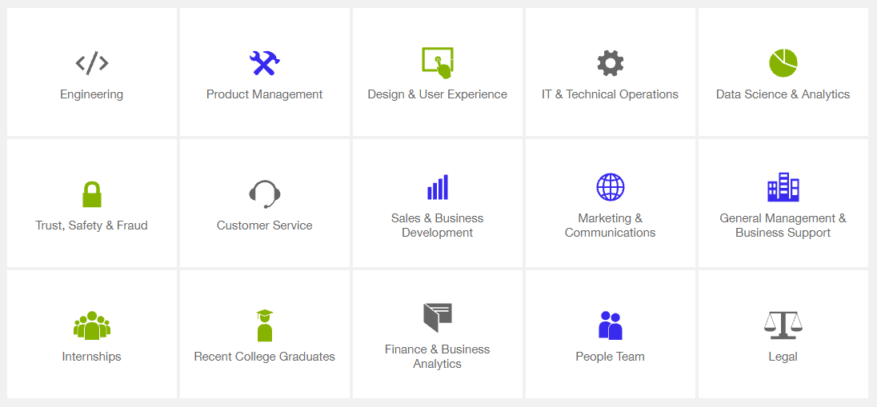Click the IT & Technical Operations gear icon
The image size is (877, 407).
611,63
